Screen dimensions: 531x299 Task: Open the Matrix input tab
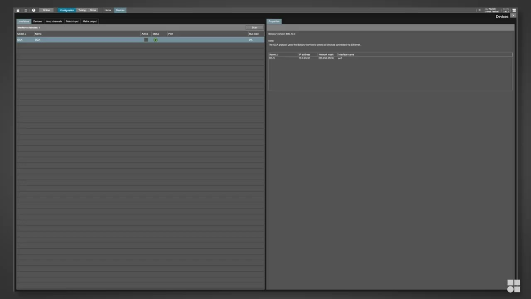coord(72,21)
